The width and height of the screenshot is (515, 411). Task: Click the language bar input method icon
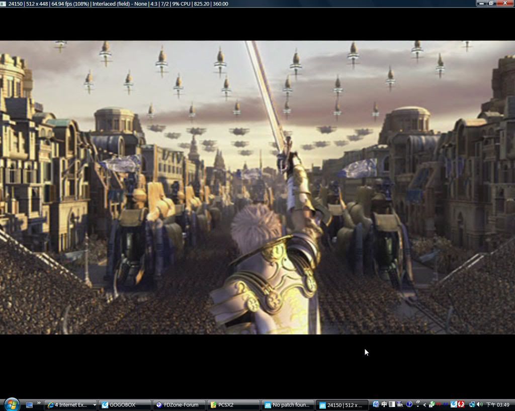(x=376, y=404)
